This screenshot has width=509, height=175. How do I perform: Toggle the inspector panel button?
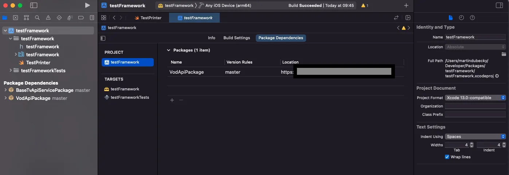499,5
